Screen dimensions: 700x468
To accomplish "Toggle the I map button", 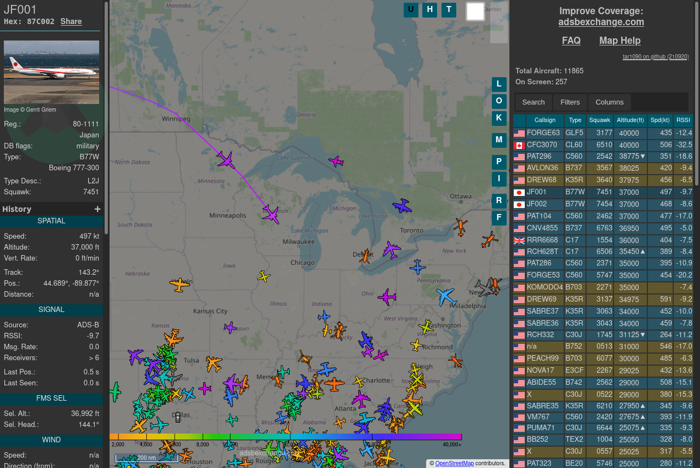I will point(499,179).
